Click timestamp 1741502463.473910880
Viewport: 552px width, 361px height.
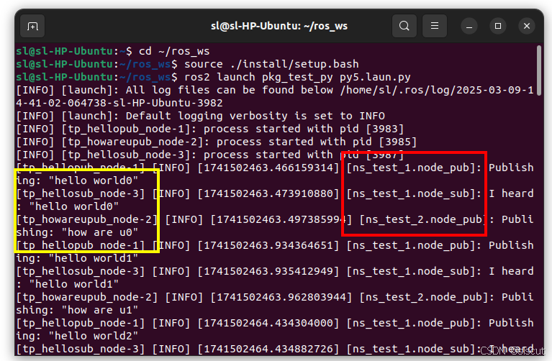(x=268, y=194)
